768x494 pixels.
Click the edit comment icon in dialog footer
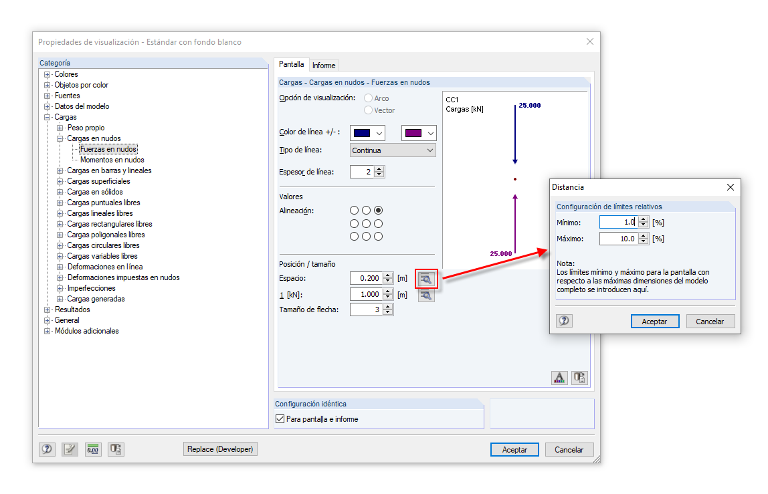click(70, 449)
